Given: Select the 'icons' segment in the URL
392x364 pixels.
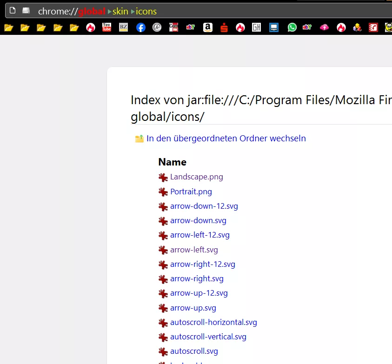Looking at the screenshot, I should click(x=146, y=12).
